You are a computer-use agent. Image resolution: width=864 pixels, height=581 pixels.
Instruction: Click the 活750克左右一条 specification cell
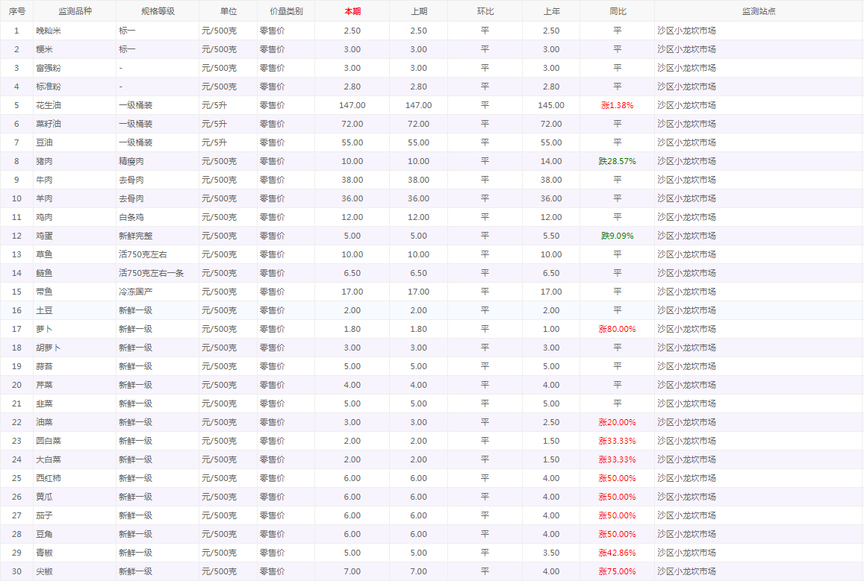tap(151, 273)
